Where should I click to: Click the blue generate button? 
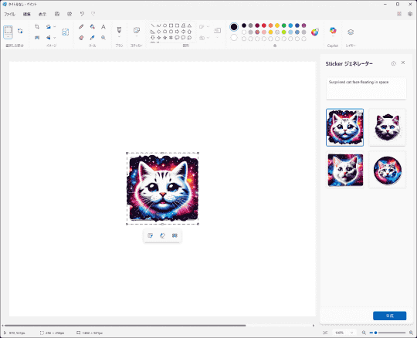390,316
